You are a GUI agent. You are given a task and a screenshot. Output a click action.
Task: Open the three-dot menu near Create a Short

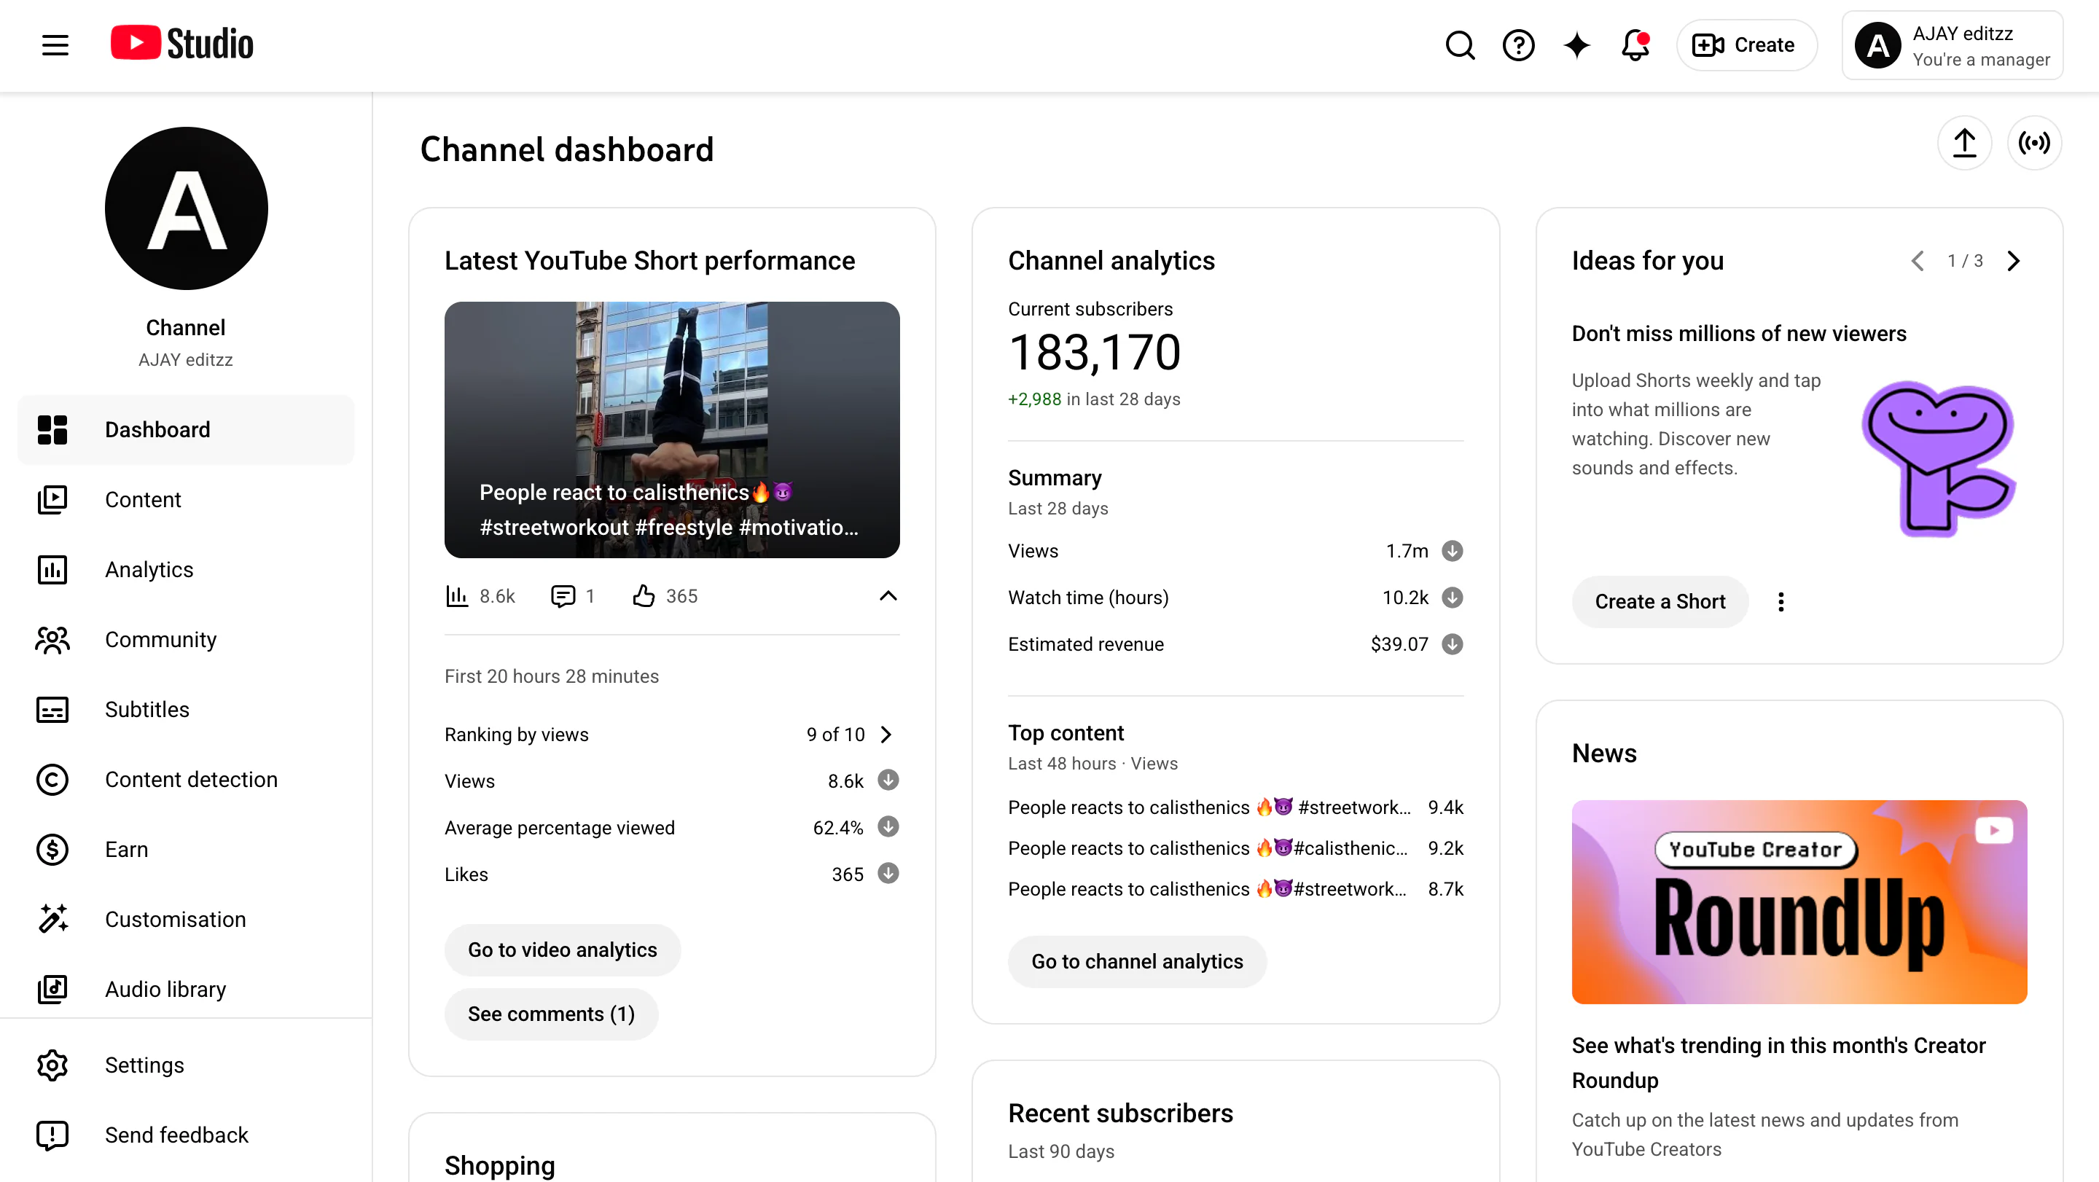click(1781, 601)
